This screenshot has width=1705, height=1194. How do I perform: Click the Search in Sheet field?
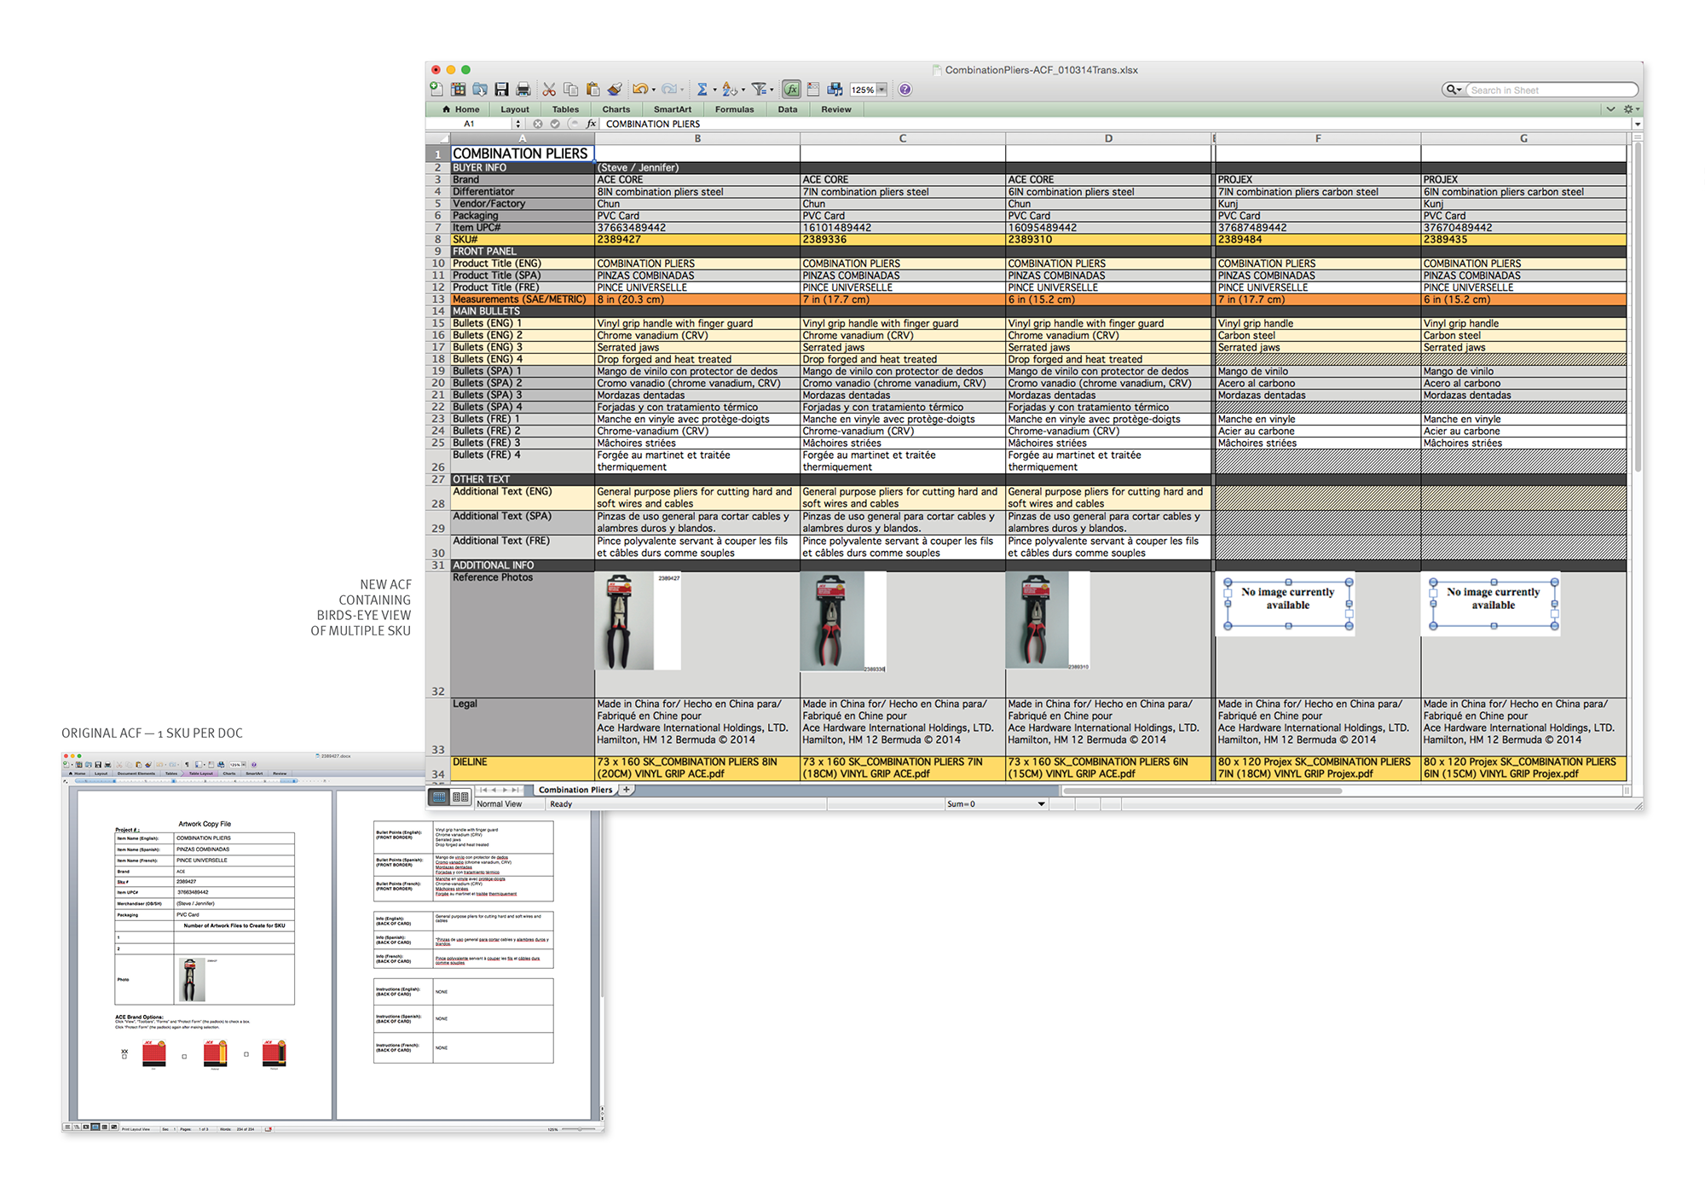point(1552,90)
